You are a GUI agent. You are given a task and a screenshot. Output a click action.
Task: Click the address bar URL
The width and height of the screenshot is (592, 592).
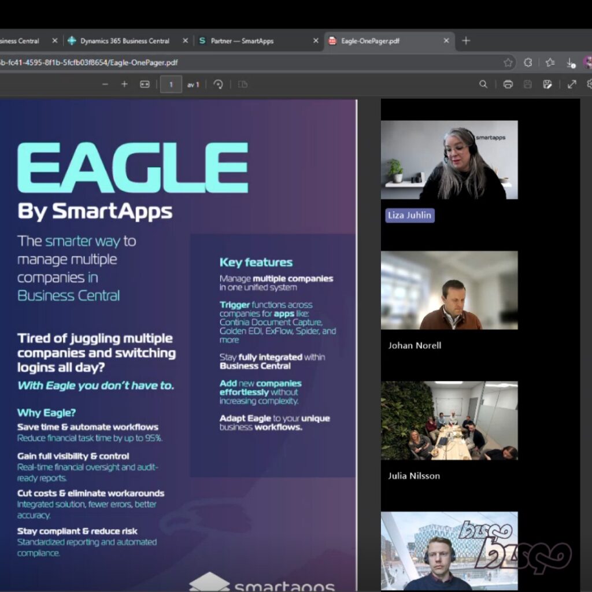point(88,62)
